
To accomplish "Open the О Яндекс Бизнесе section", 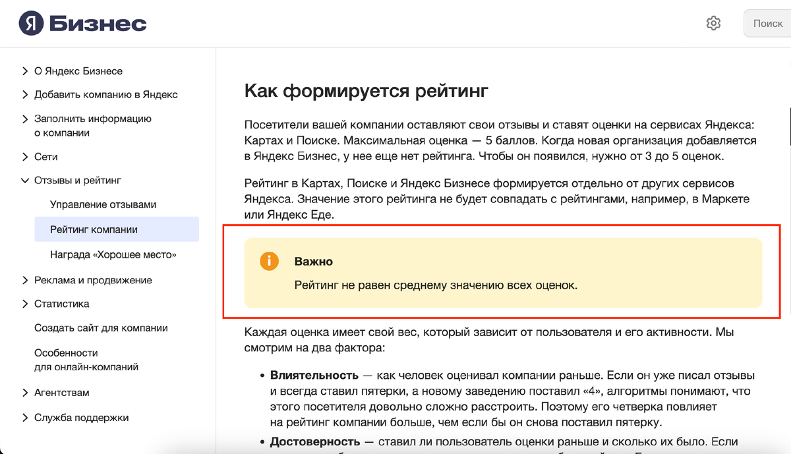I will 78,71.
